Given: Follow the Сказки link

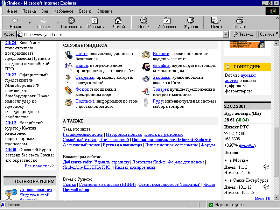Looking at the screenshot, I should click(x=69, y=184).
